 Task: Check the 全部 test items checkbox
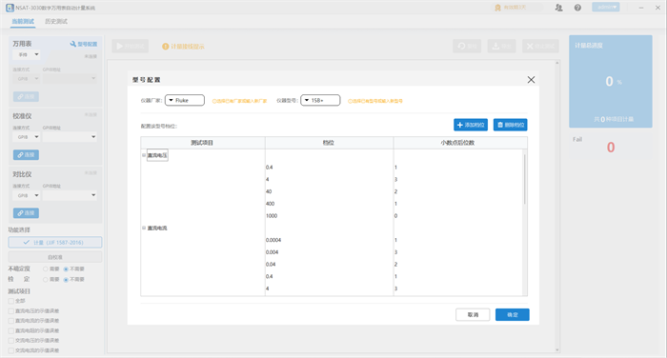(11, 301)
